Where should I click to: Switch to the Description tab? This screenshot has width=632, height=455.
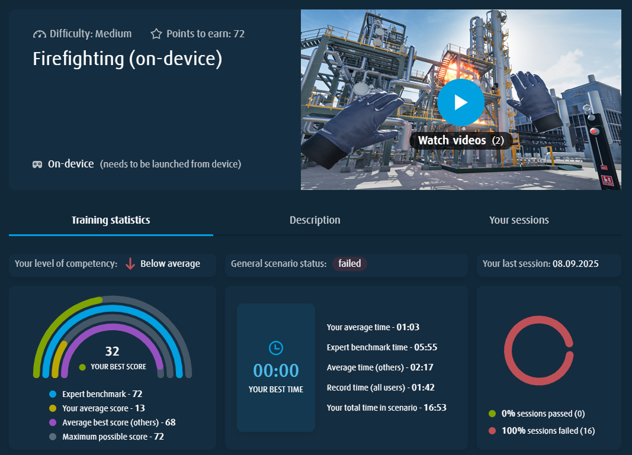pos(315,220)
